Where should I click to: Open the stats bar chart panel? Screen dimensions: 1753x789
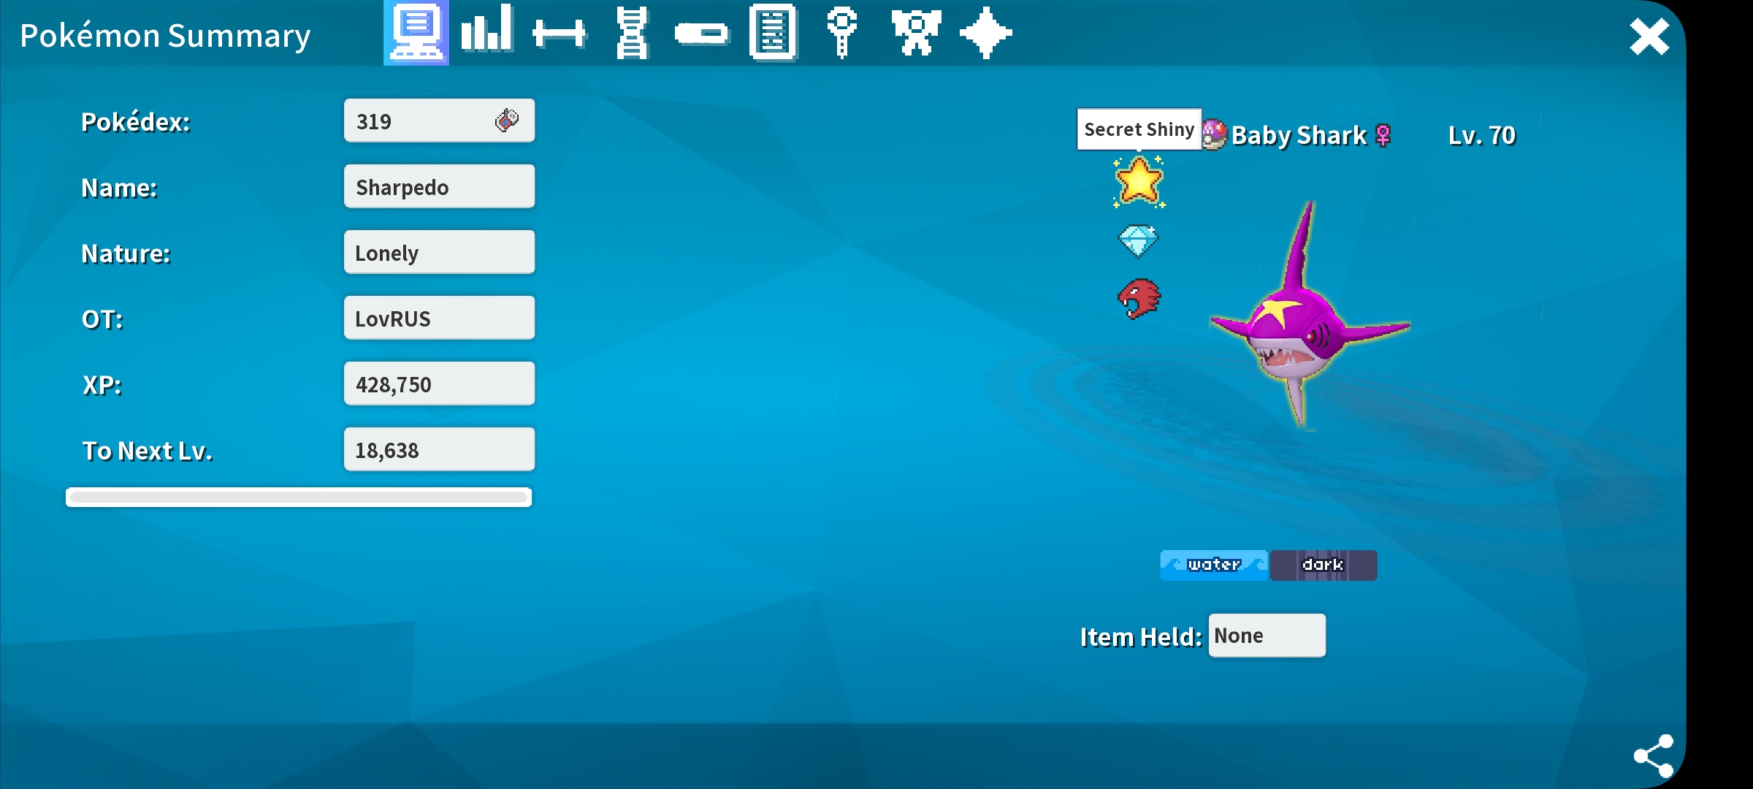click(487, 34)
